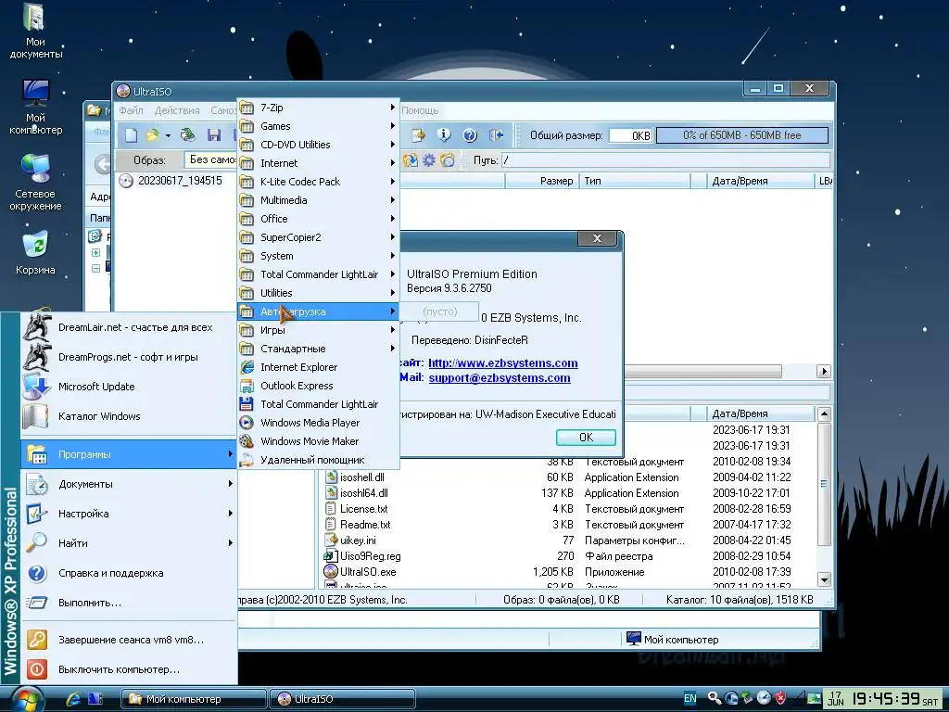949x712 pixels.
Task: Click the add files icon left of gear
Action: click(x=411, y=160)
